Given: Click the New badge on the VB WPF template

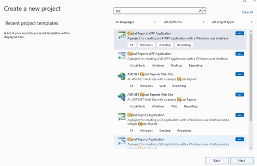Looking at the screenshot, I should pos(240,54).
